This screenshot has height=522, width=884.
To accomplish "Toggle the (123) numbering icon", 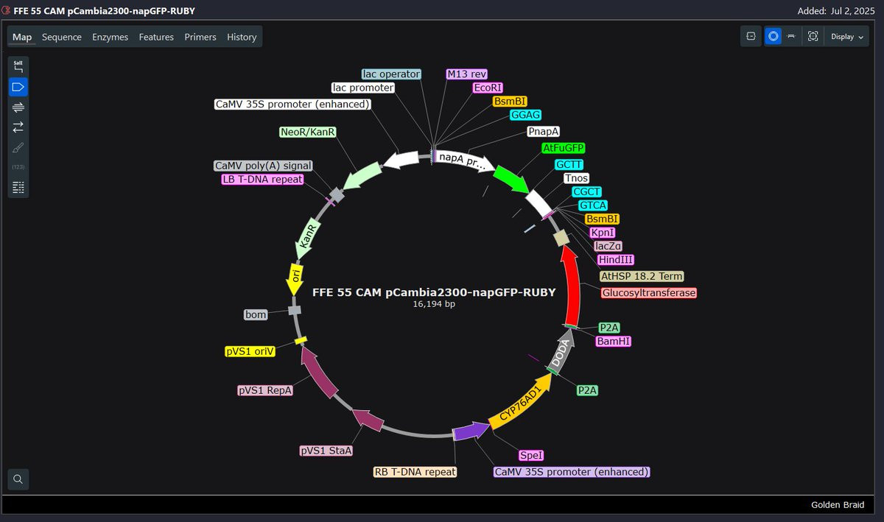I will pos(18,167).
